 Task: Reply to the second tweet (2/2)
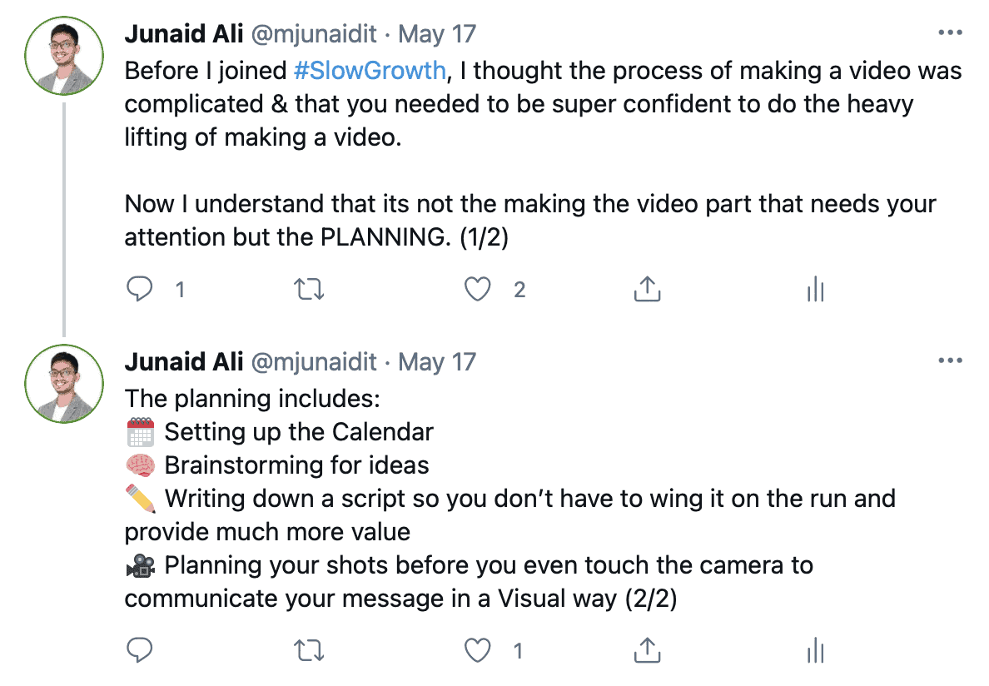click(x=140, y=651)
